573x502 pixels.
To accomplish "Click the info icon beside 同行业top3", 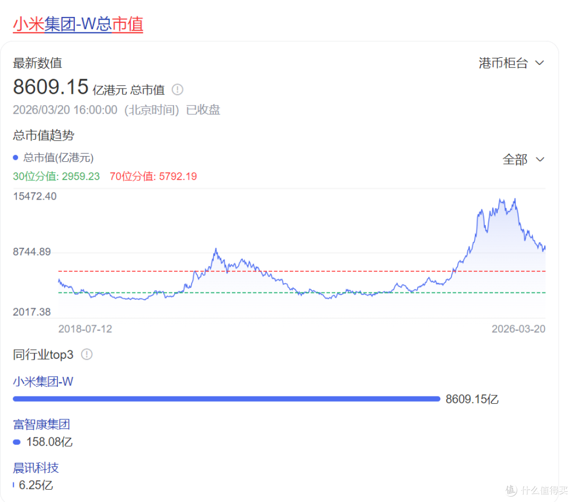I will click(x=86, y=354).
